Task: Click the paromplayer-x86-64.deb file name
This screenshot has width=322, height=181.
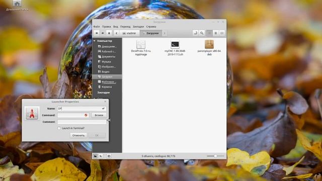Action: [x=209, y=52]
